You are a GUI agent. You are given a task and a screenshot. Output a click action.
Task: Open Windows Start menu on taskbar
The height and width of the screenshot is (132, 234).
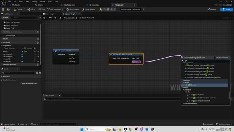coord(82,129)
